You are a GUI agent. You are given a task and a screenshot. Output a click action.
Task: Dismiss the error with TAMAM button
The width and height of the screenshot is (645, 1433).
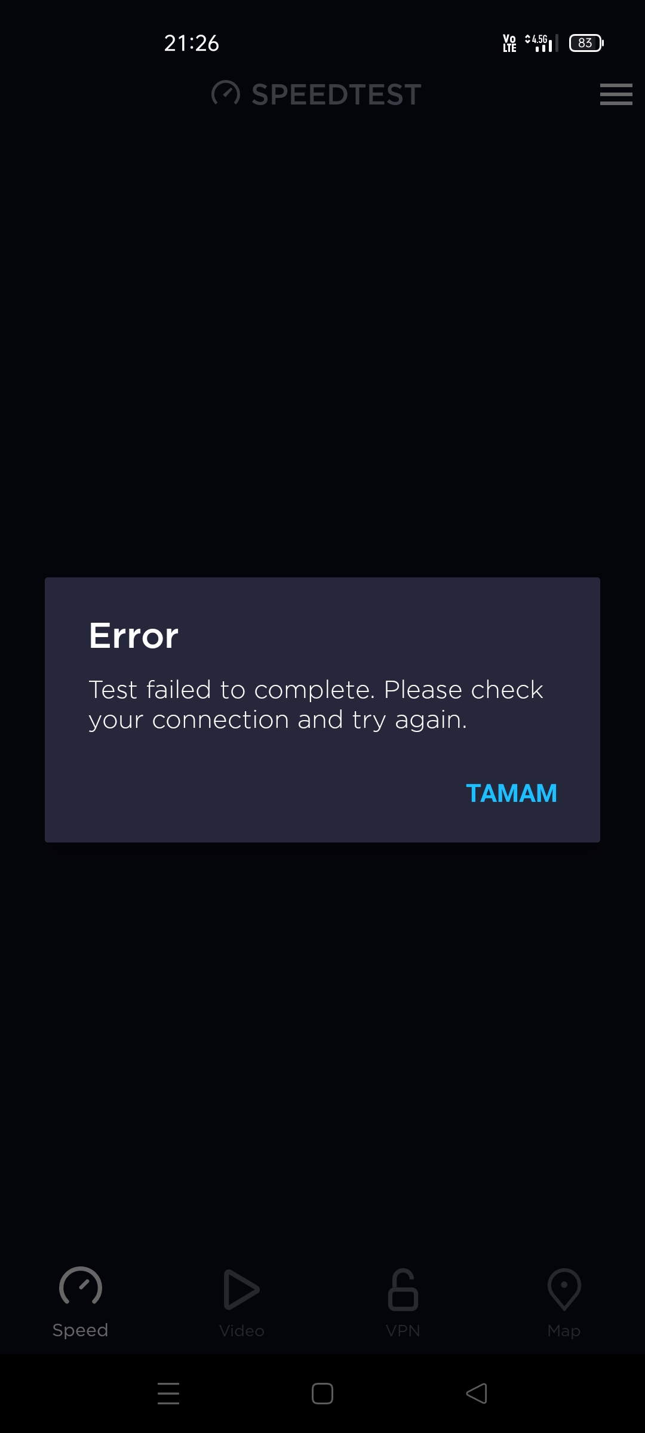point(511,794)
